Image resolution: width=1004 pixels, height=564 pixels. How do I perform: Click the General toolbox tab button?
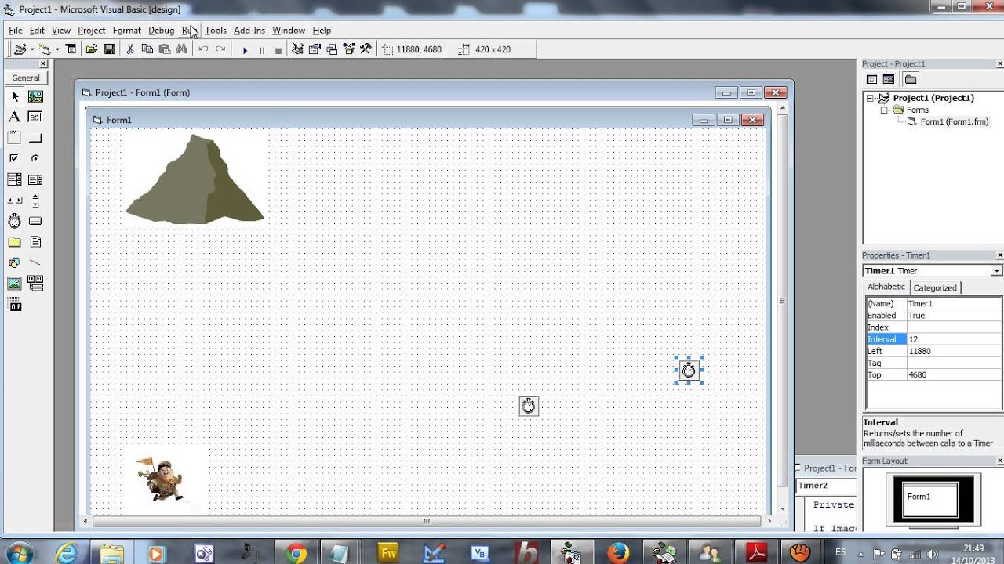click(x=25, y=78)
